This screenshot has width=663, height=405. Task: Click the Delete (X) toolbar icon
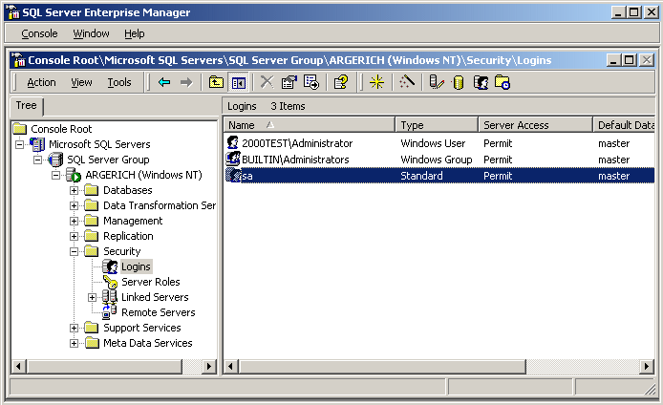point(267,82)
